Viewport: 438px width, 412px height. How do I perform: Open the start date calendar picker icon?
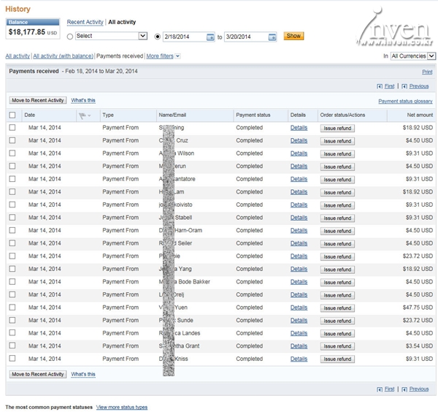(211, 37)
